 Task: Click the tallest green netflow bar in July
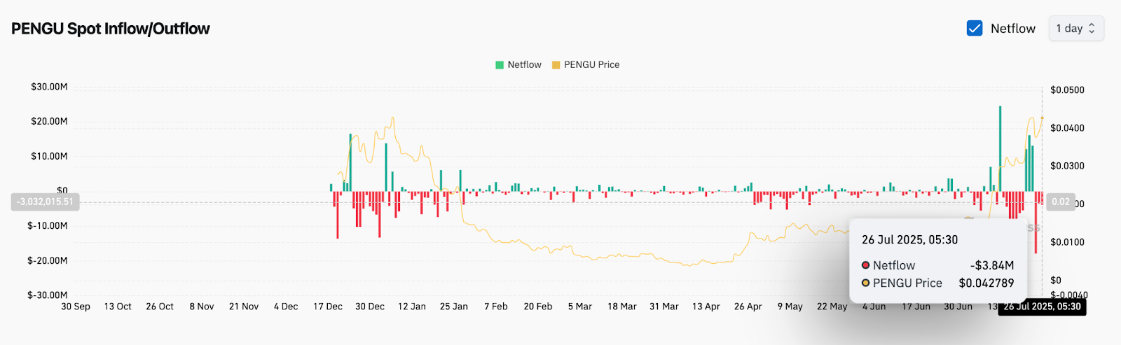click(x=1000, y=148)
